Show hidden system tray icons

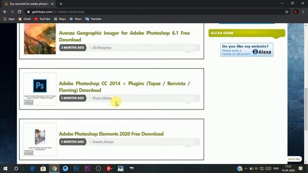click(x=246, y=169)
